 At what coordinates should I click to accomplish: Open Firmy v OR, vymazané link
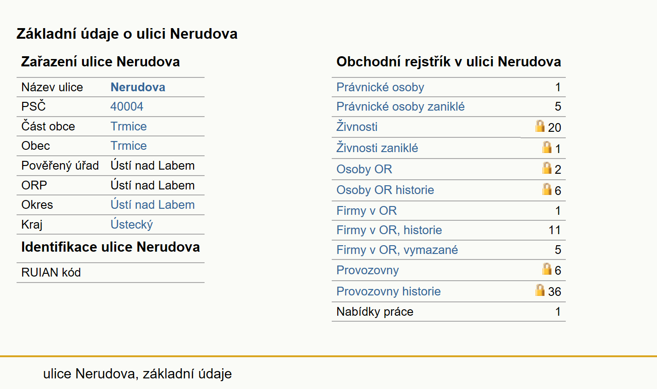pyautogui.click(x=397, y=250)
